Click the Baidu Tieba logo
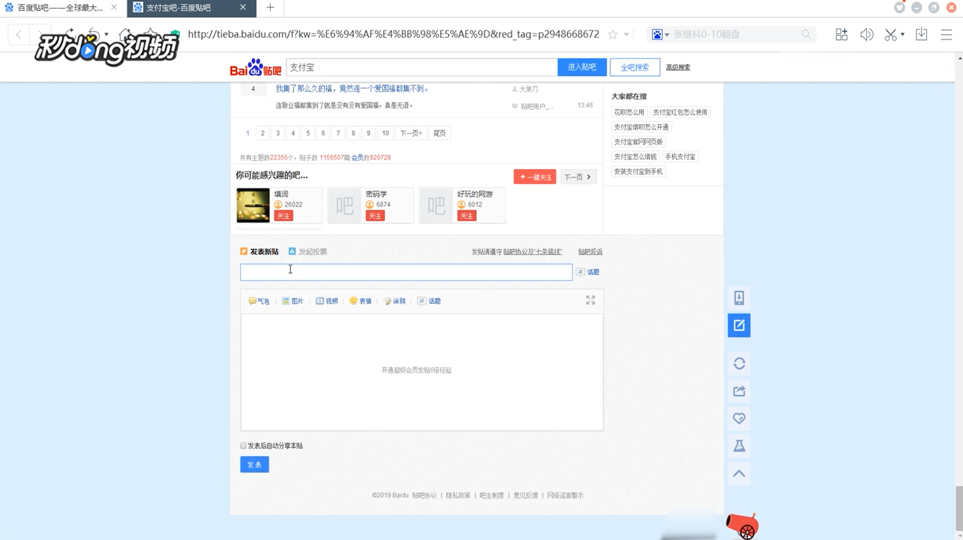This screenshot has height=540, width=963. click(x=256, y=67)
